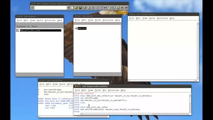Click the Copy icon in Toolbox
213x120 pixels.
click(x=97, y=8)
